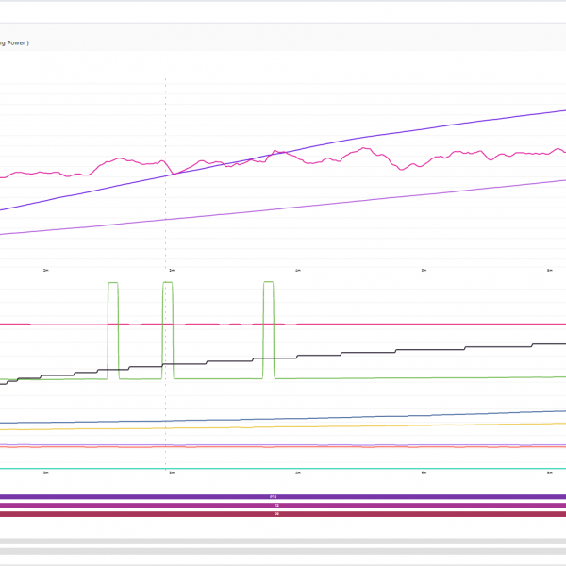Viewport: 566px width, 566px height.
Task: Click the magenta middle segment bar
Action: coord(283,506)
